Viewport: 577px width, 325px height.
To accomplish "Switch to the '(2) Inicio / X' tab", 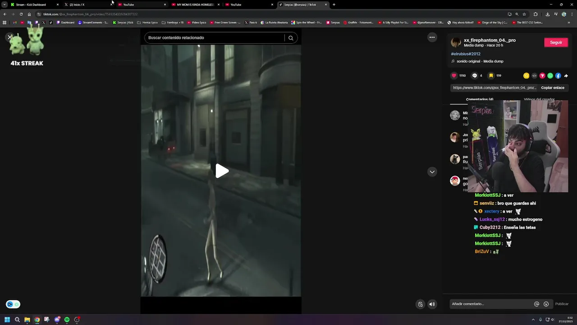I will [88, 5].
